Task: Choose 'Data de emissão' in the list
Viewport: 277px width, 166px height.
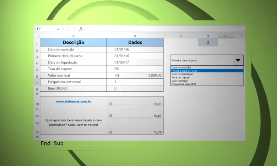Action: (x=207, y=67)
